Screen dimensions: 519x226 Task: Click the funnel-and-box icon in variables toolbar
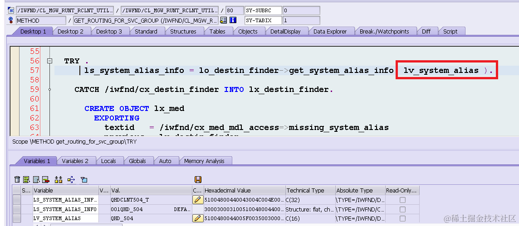(x=84, y=180)
